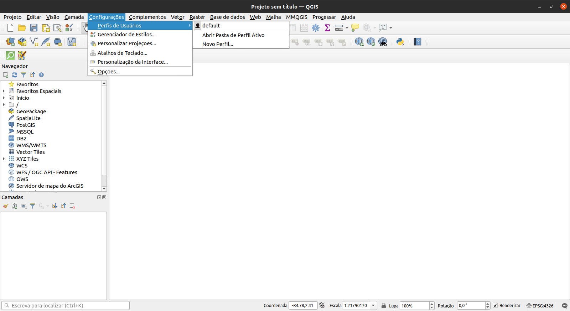Click the New GeoPackage Layer icon

tap(22, 42)
